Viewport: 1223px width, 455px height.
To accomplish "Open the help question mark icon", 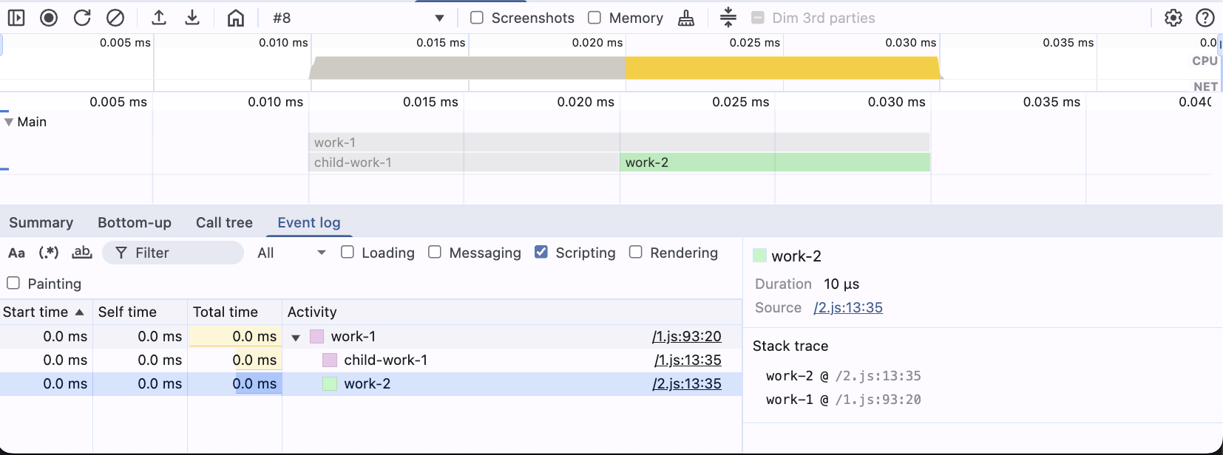I will [x=1205, y=18].
